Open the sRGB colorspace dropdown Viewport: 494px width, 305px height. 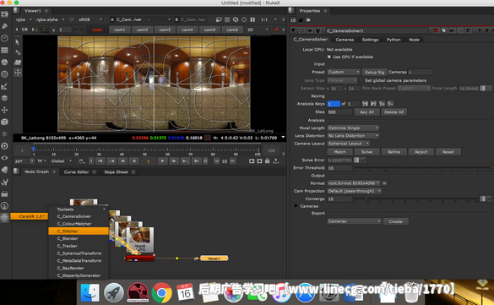click(x=90, y=19)
